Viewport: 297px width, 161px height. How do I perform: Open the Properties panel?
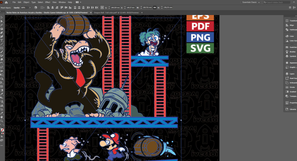click(x=291, y=103)
